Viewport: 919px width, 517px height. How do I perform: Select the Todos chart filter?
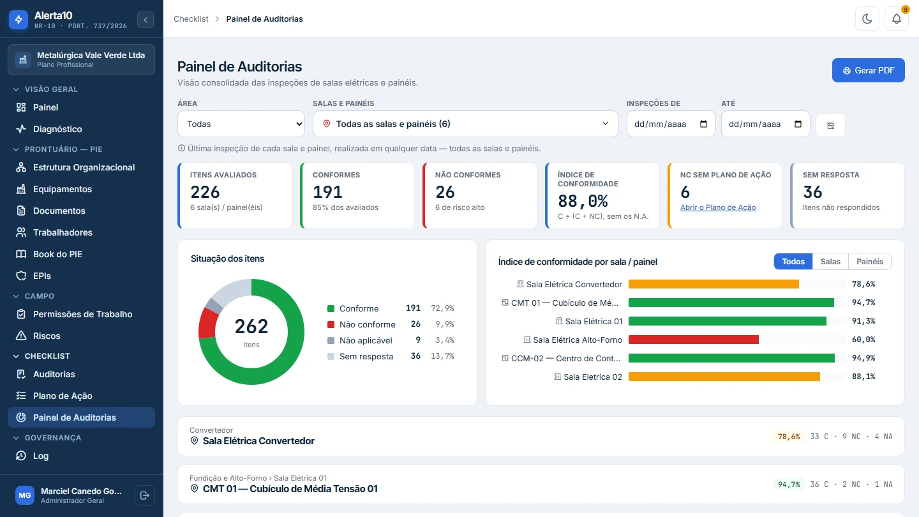click(793, 262)
